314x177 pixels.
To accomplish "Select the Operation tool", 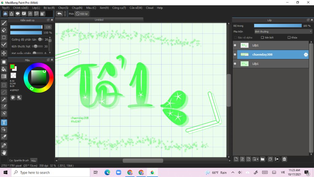I will [4, 129].
